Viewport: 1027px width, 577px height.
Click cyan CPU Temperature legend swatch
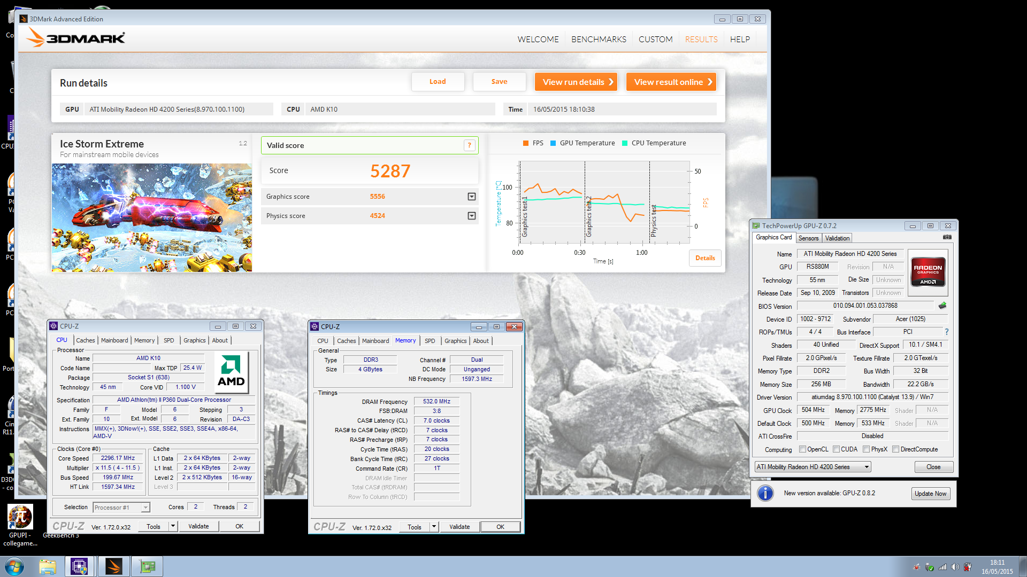[625, 143]
